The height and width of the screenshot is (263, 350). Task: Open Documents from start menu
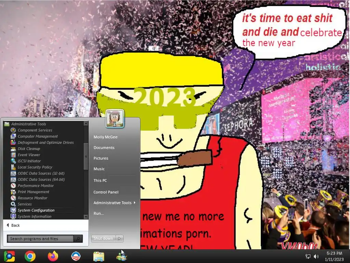(x=104, y=148)
